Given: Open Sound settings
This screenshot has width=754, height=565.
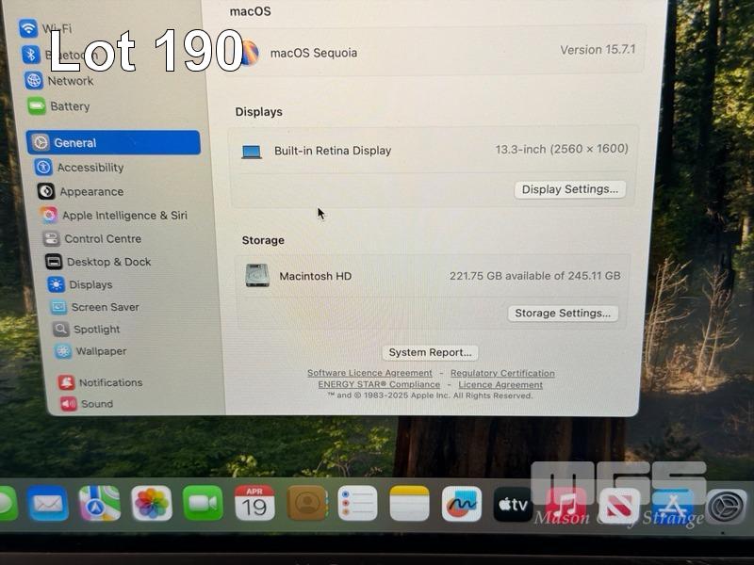Looking at the screenshot, I should [x=87, y=404].
